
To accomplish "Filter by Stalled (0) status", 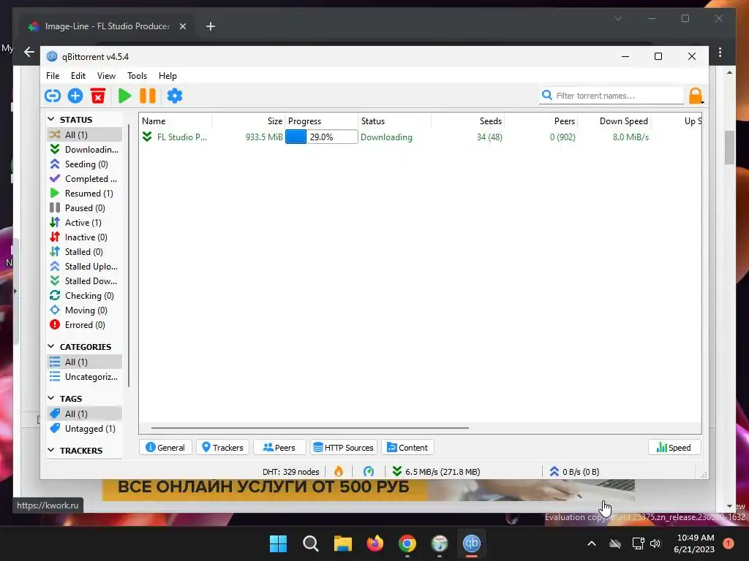I will (x=85, y=252).
